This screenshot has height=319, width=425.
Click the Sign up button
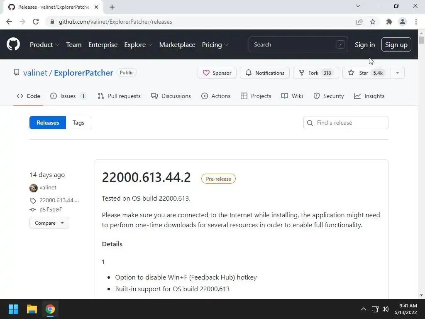[396, 44]
